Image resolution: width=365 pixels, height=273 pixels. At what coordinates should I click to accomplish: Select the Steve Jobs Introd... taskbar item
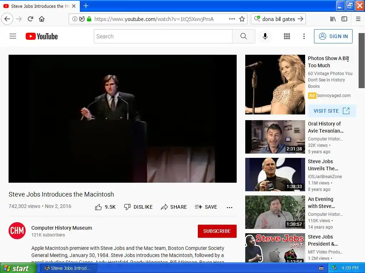point(68,268)
